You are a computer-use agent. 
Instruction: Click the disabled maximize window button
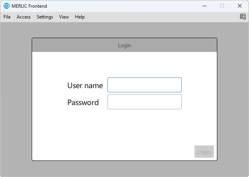[x=222, y=6]
